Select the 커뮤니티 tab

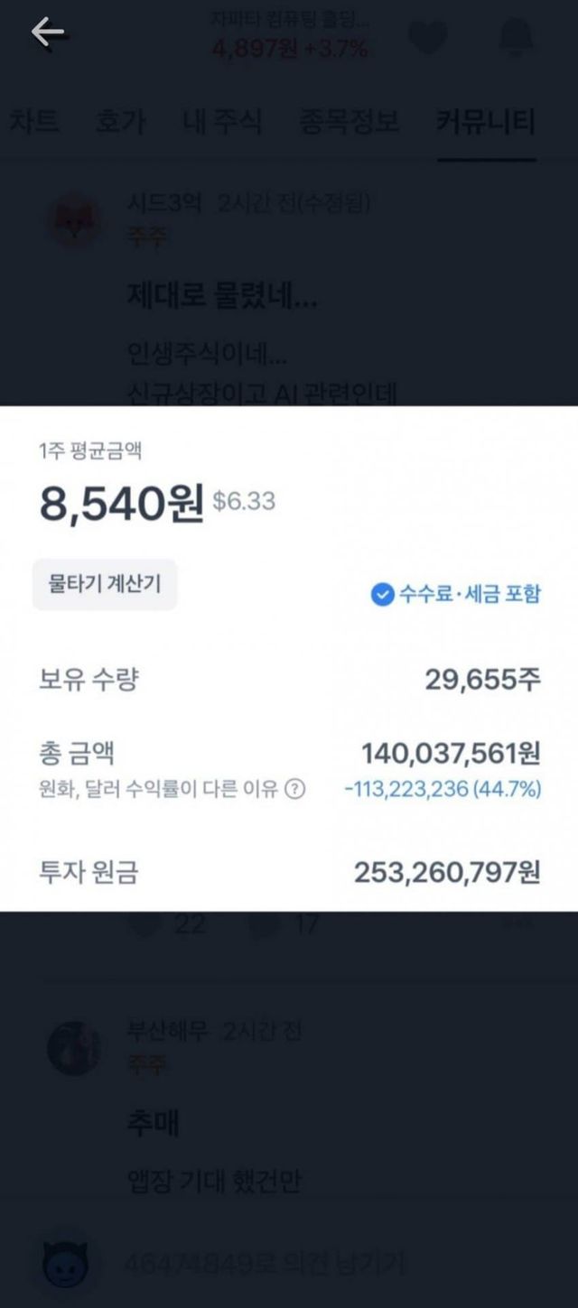(485, 122)
